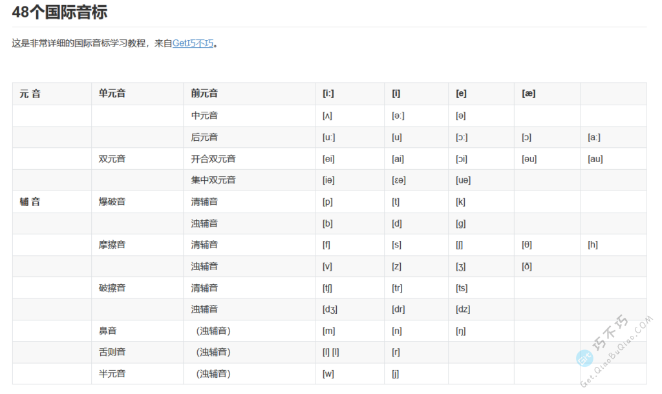Open the Get巧不巧 hyperlink

click(x=194, y=43)
